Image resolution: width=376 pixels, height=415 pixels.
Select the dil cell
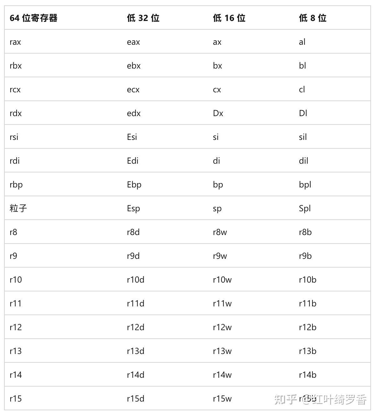(303, 161)
